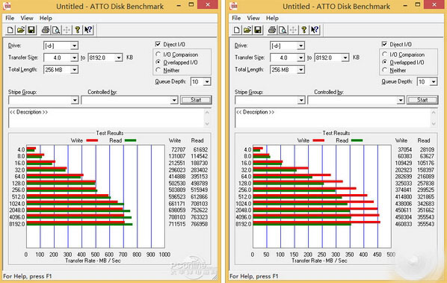The width and height of the screenshot is (447, 283).
Task: Open Drive dropdown in left window
Action: tap(74, 46)
